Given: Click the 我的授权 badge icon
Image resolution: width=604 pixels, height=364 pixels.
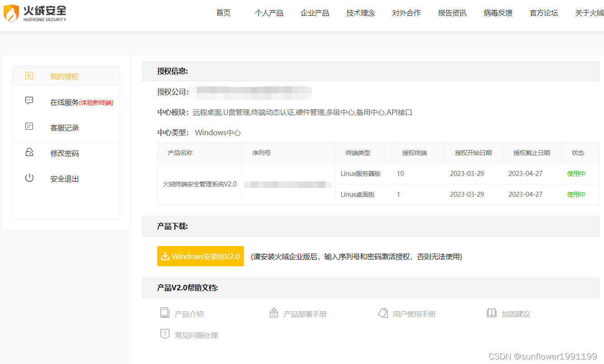Looking at the screenshot, I should pos(29,76).
